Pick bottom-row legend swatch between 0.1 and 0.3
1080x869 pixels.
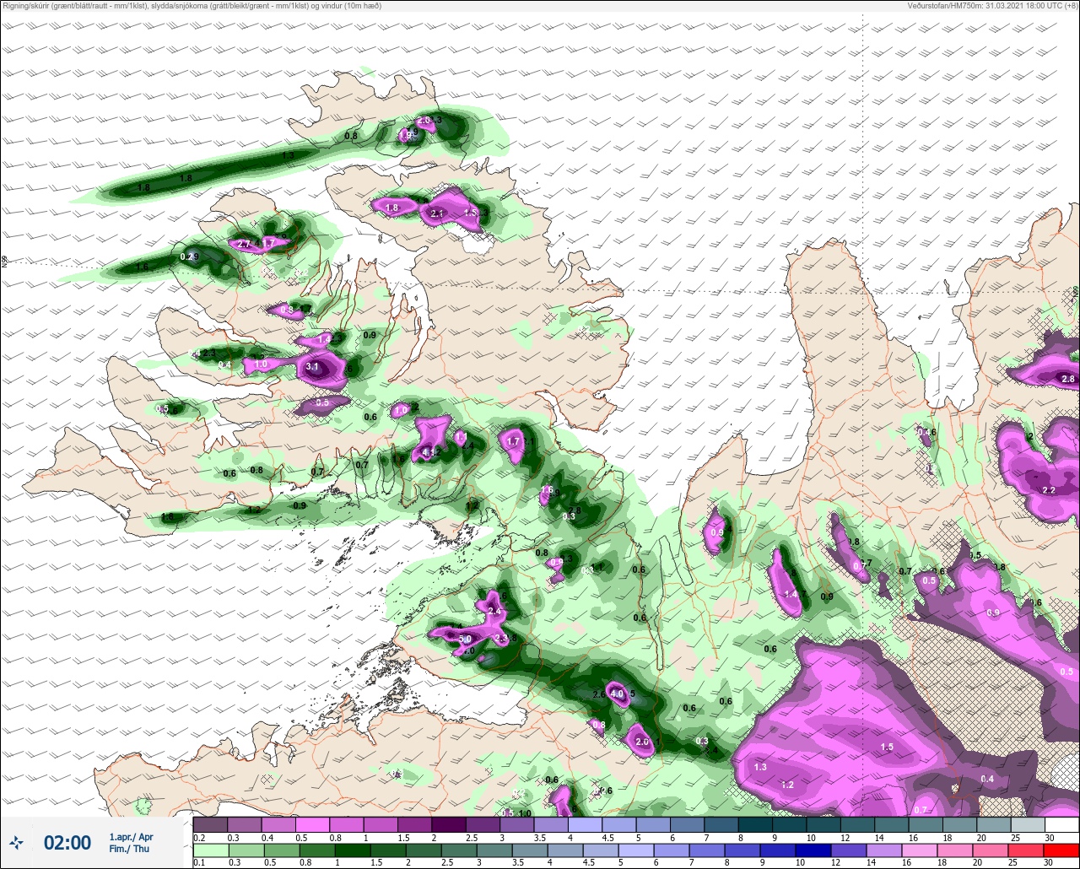tap(211, 850)
